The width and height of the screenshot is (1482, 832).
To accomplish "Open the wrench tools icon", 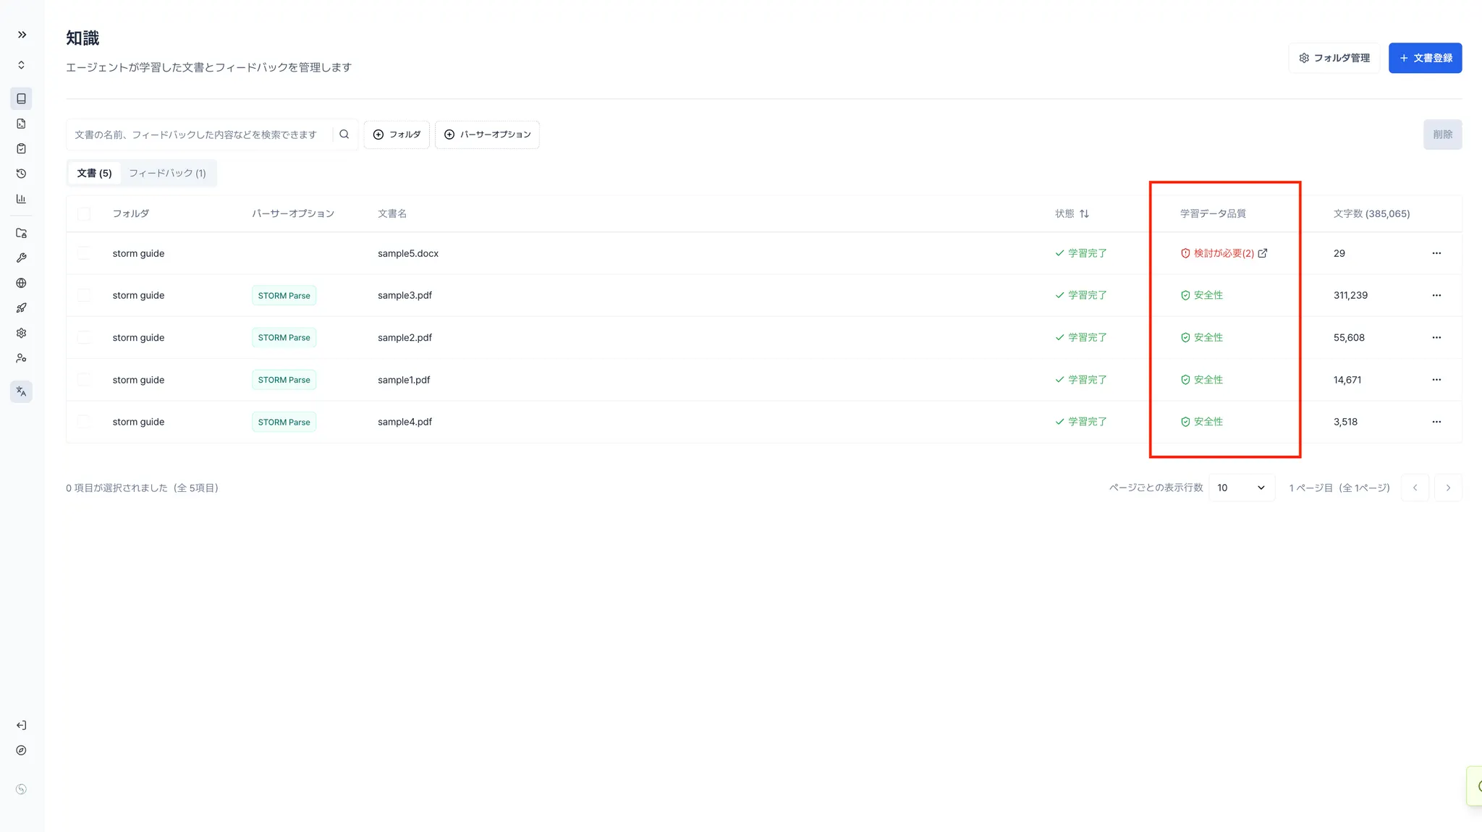I will [21, 258].
